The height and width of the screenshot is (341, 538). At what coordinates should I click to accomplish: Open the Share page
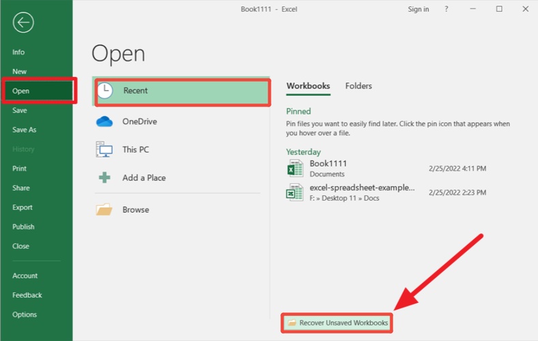[21, 188]
